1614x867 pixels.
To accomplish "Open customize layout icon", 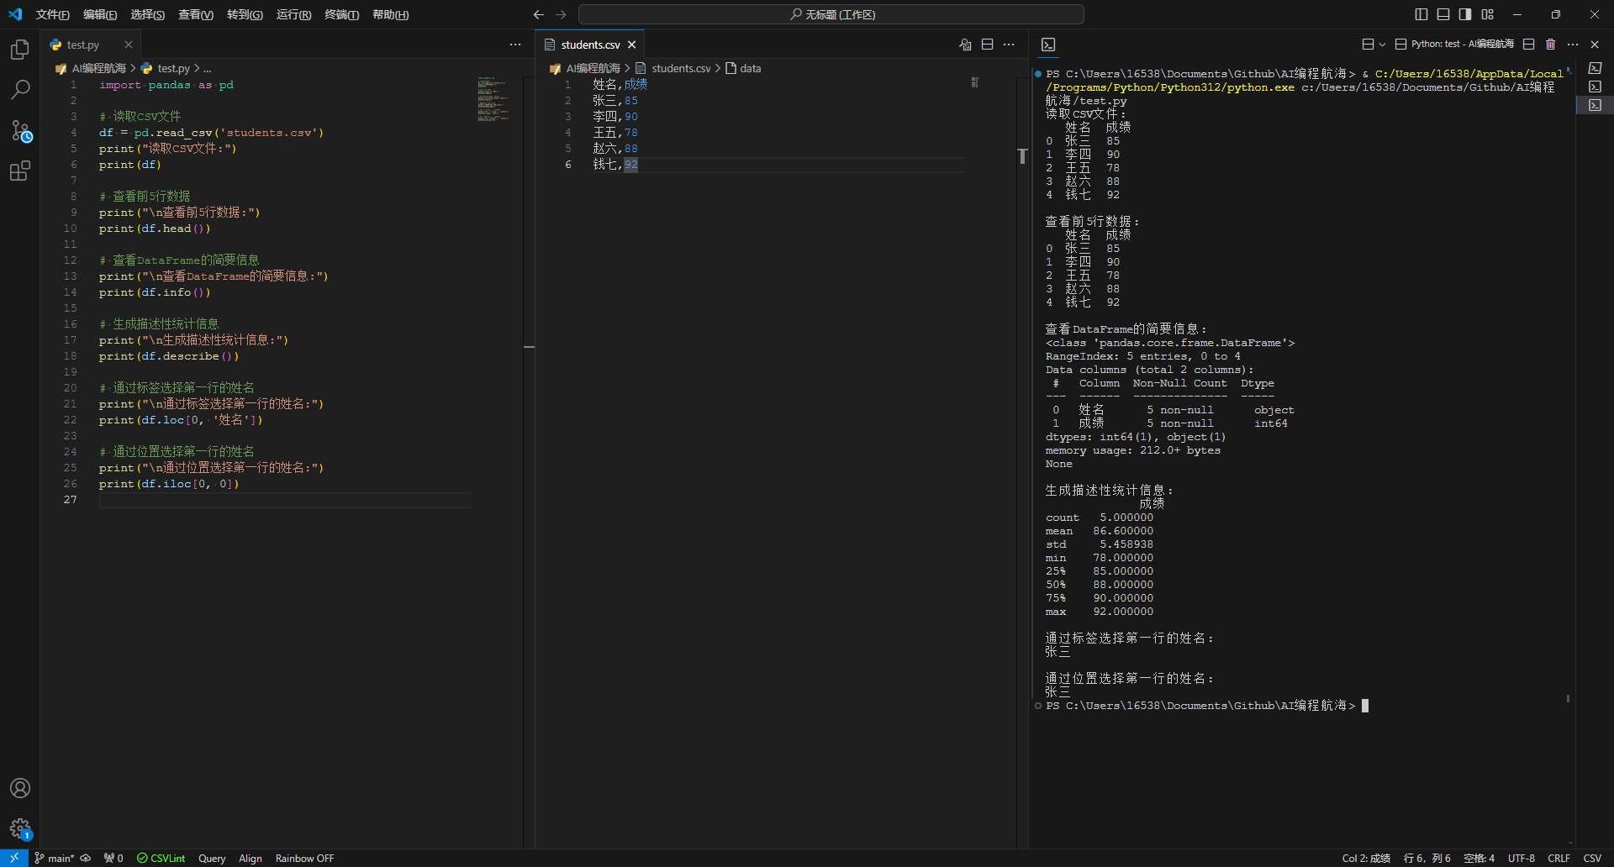I will pyautogui.click(x=1488, y=14).
